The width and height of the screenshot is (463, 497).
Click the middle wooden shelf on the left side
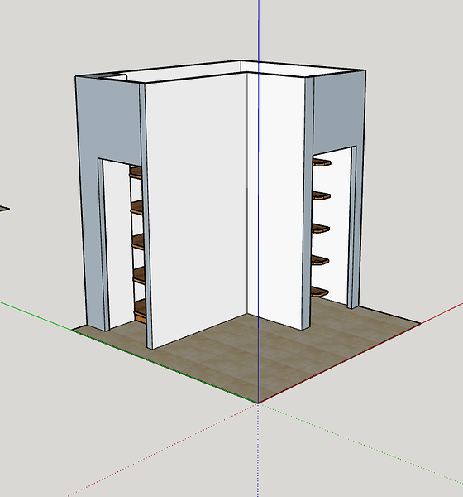click(x=138, y=242)
